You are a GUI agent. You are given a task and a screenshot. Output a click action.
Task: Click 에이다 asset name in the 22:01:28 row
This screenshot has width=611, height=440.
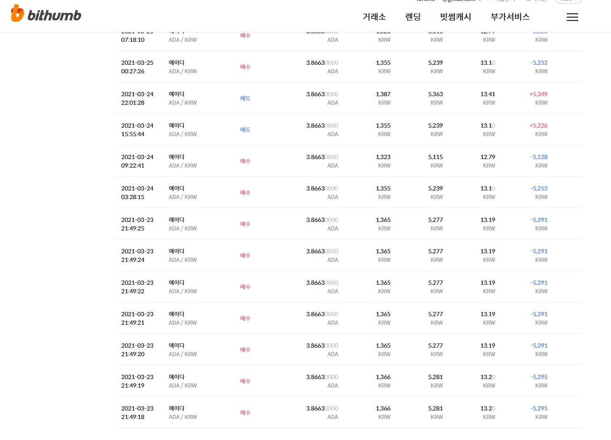point(177,94)
